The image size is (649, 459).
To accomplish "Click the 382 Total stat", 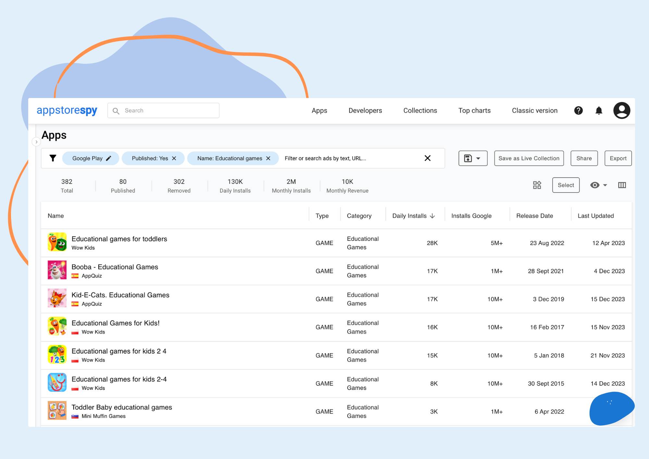I will point(67,186).
